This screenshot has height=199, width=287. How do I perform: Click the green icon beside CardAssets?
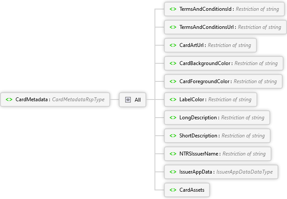(x=173, y=190)
